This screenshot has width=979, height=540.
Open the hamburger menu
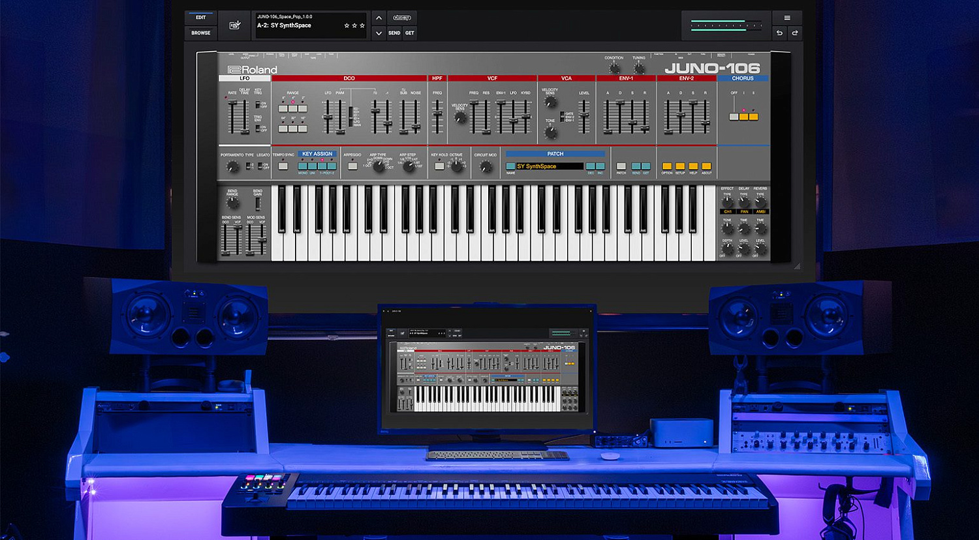[x=787, y=18]
